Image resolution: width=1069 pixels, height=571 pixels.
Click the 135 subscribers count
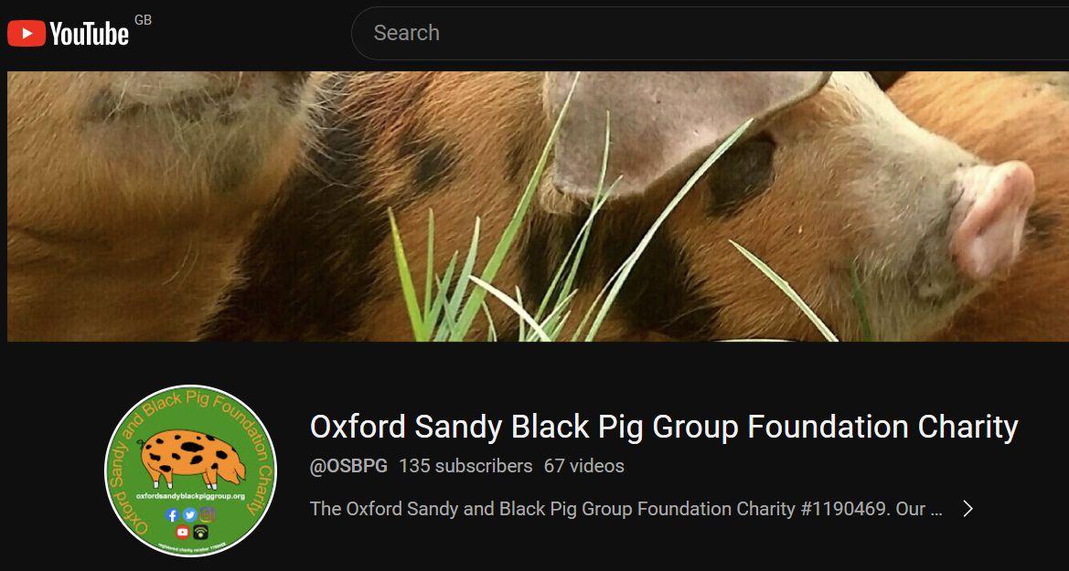pyautogui.click(x=465, y=466)
